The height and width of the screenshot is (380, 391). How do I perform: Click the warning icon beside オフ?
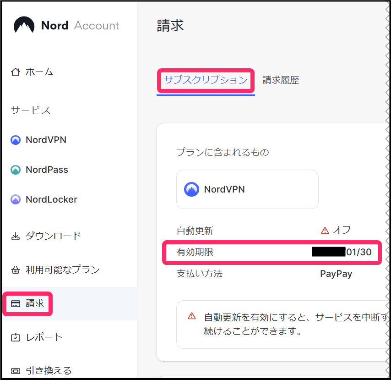tap(325, 231)
